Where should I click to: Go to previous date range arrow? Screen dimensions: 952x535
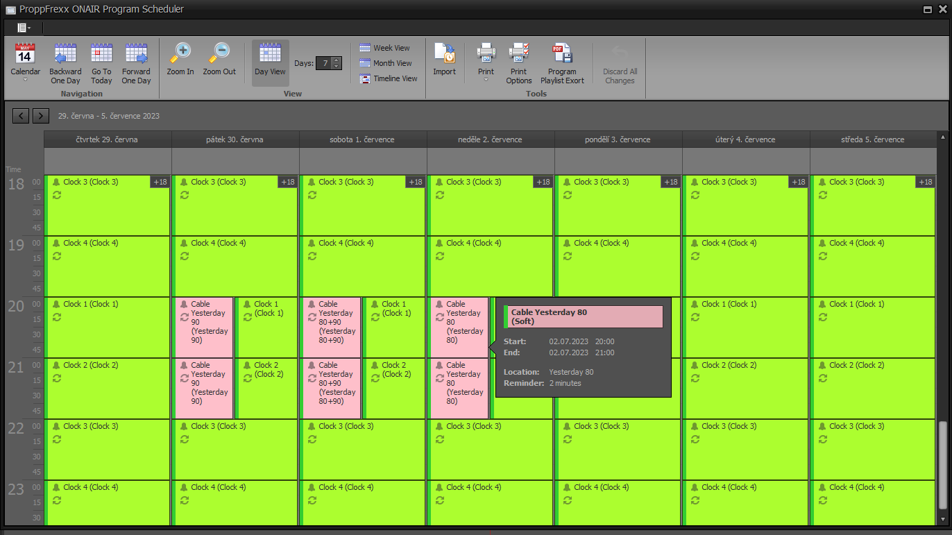[x=21, y=116]
